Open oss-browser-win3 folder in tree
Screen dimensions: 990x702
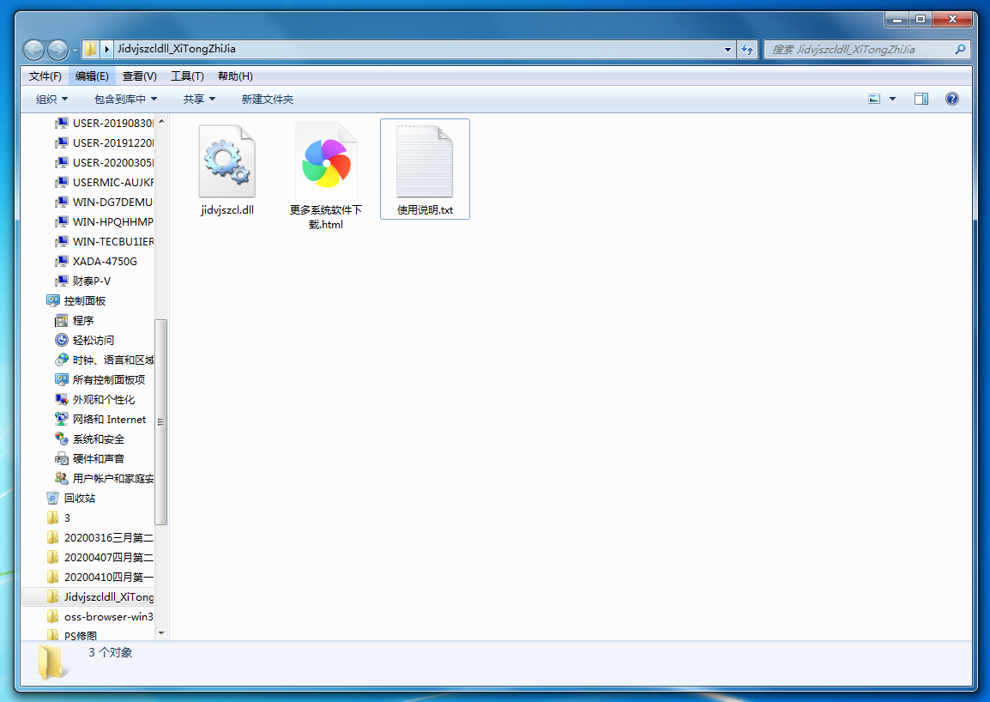tap(100, 617)
